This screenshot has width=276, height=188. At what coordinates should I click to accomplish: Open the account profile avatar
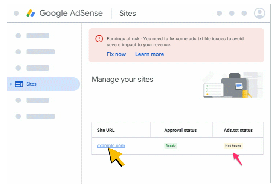259,13
